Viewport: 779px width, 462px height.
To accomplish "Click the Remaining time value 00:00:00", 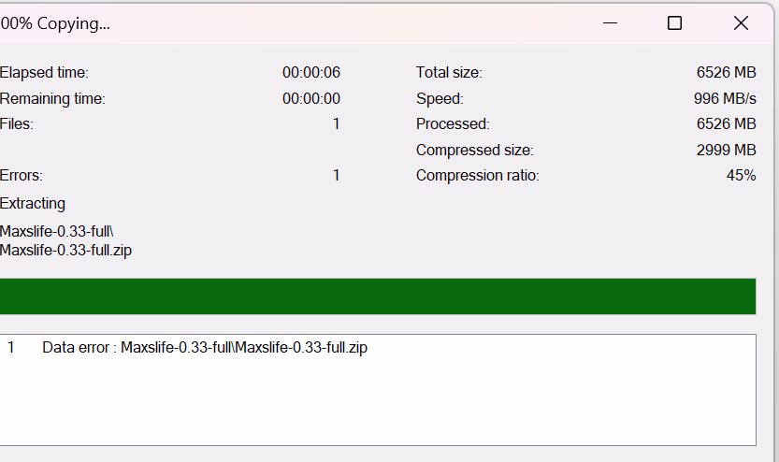I will (311, 98).
